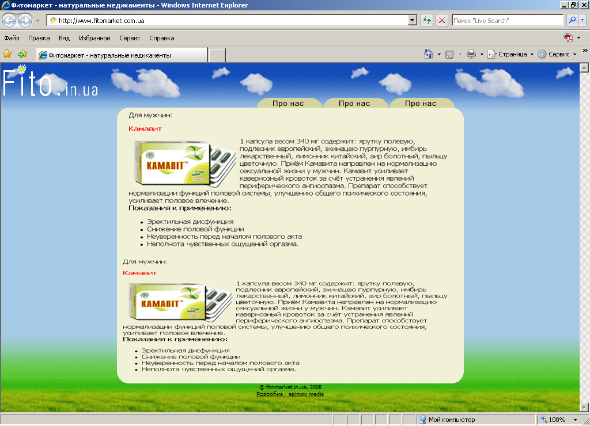This screenshot has height=426, width=590.
Task: Stop loading with the red X icon
Action: coord(442,20)
